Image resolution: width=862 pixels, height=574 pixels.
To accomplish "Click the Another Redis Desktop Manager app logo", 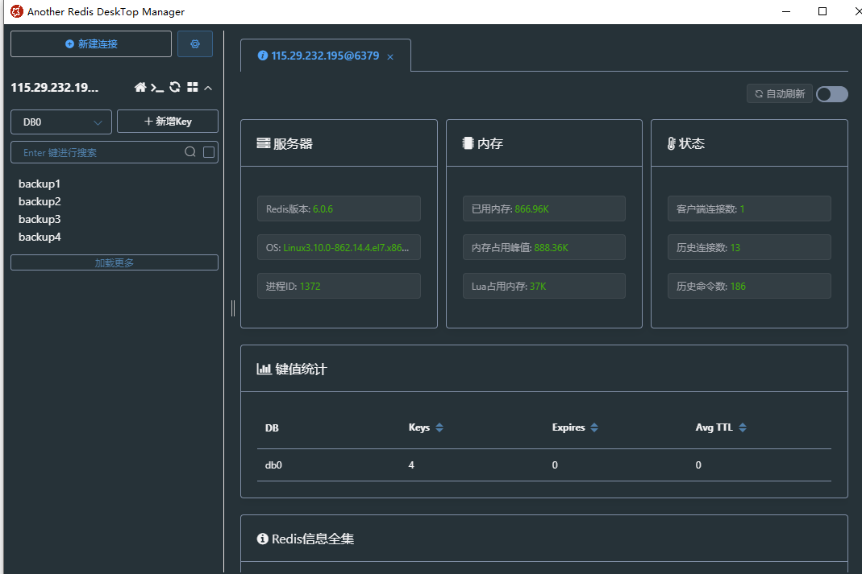I will (x=16, y=11).
